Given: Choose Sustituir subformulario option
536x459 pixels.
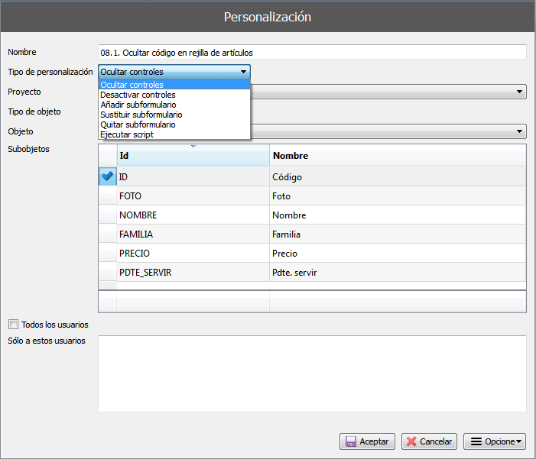Looking at the screenshot, I should click(x=174, y=115).
